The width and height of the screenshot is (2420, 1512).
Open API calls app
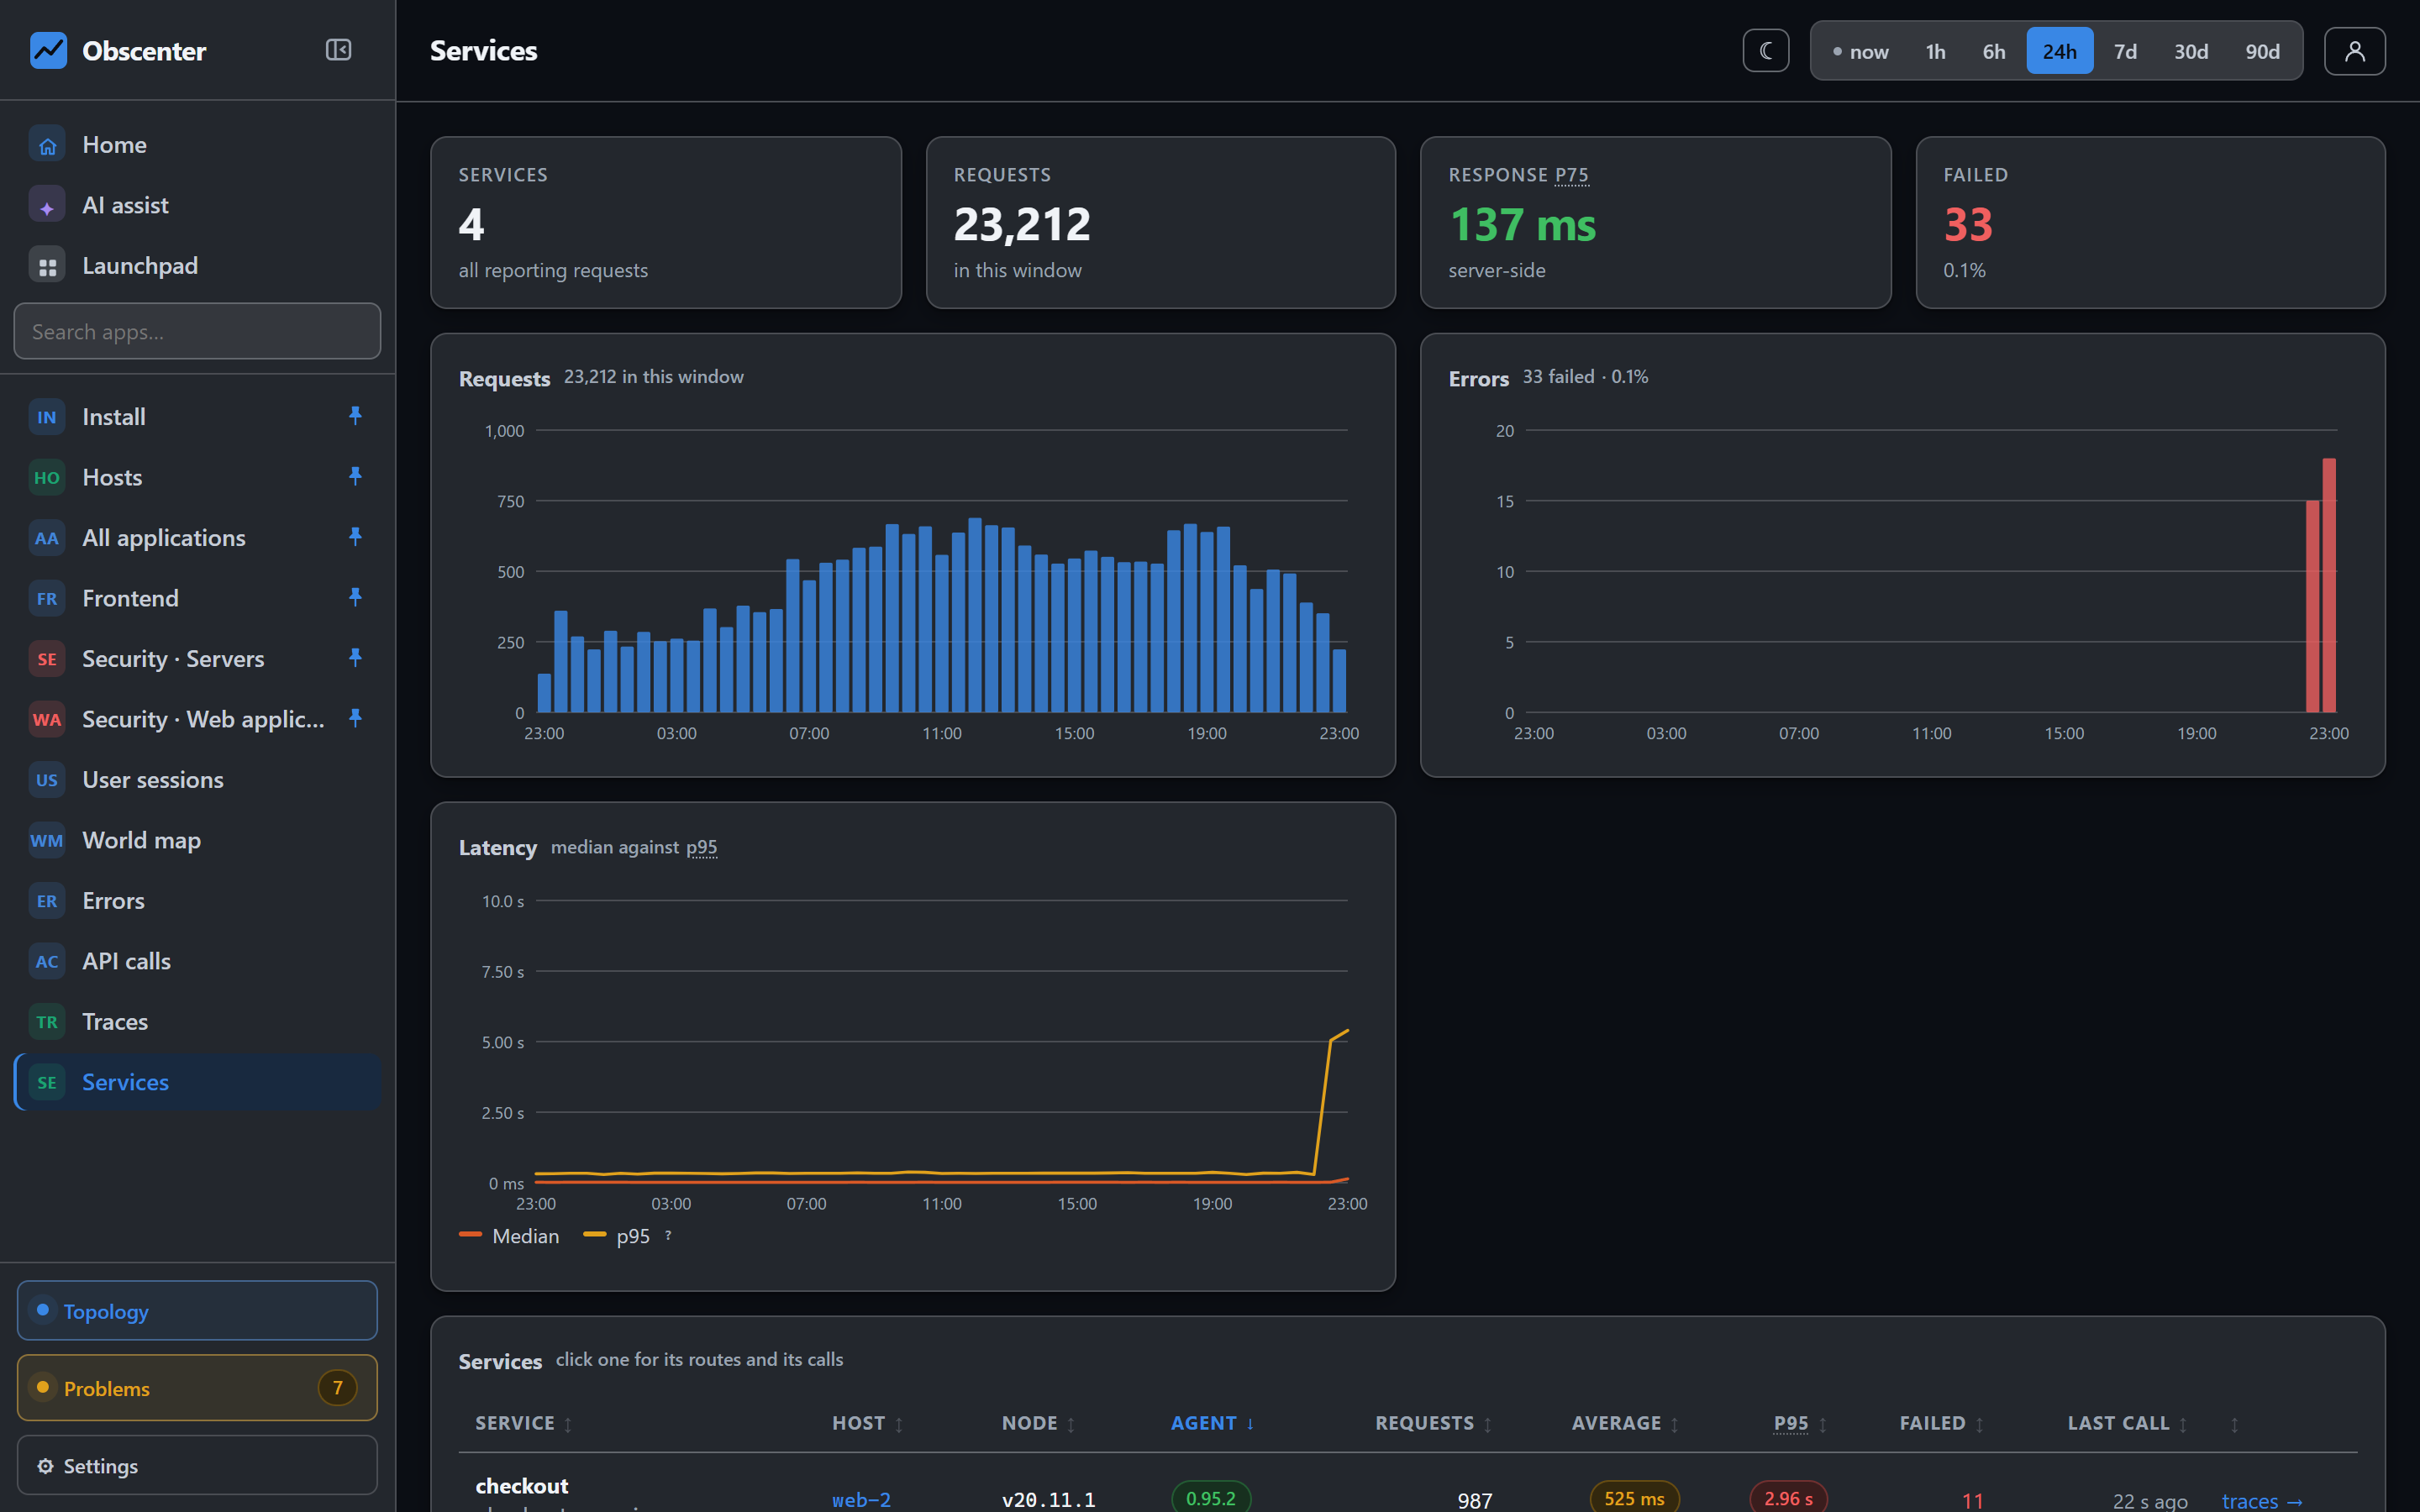tap(198, 961)
